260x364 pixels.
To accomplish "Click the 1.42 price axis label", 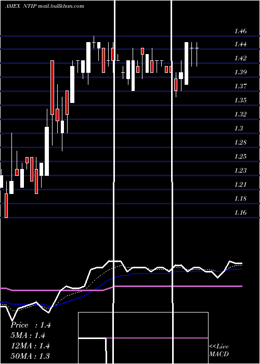I will click(x=240, y=58).
